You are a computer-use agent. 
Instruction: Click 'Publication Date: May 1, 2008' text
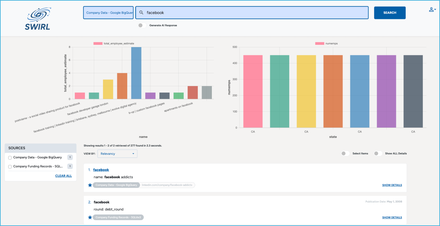click(x=384, y=202)
